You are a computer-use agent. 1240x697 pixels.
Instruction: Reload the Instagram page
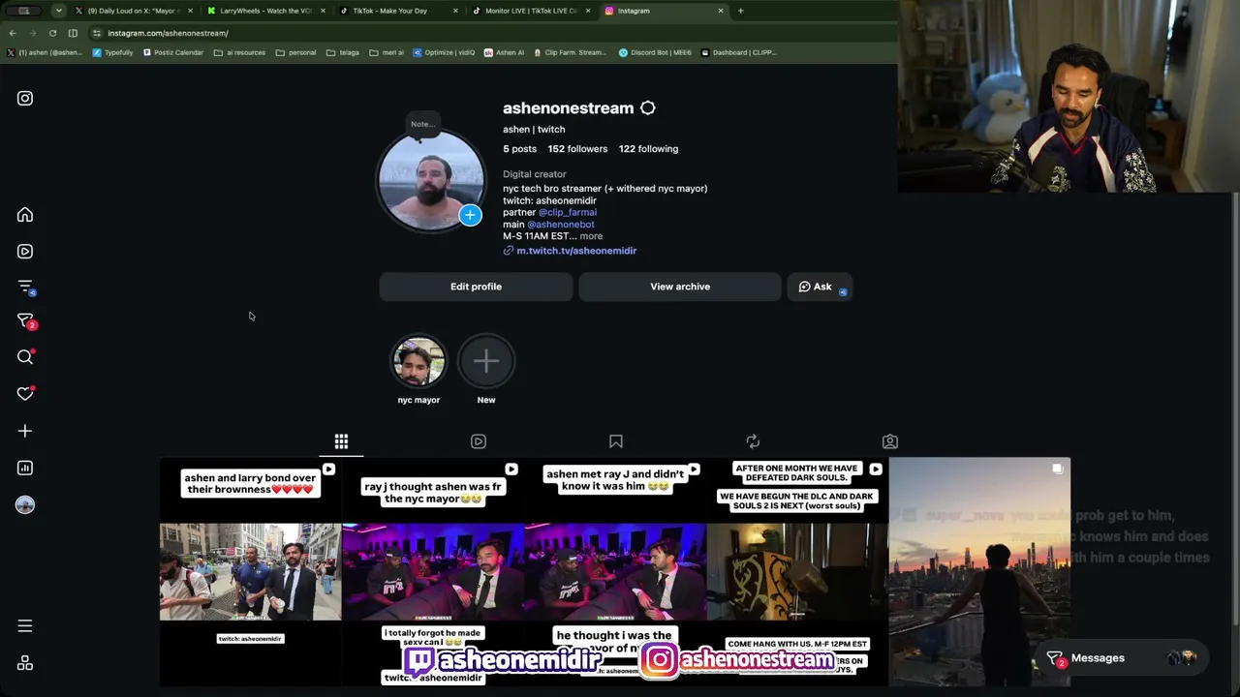click(52, 33)
